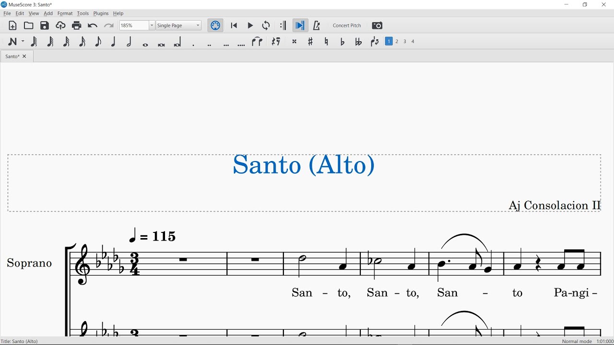Print the score

pyautogui.click(x=77, y=25)
